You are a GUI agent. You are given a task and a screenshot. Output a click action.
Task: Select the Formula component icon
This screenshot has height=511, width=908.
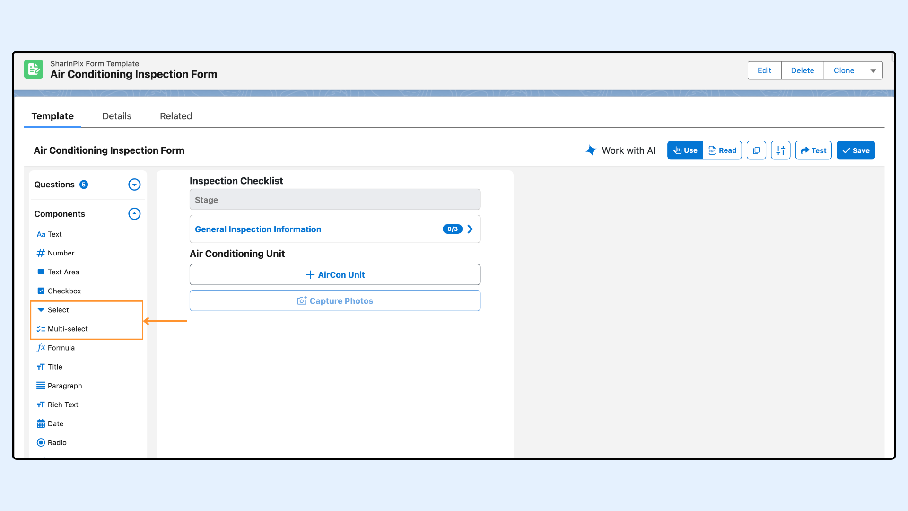[x=41, y=348]
